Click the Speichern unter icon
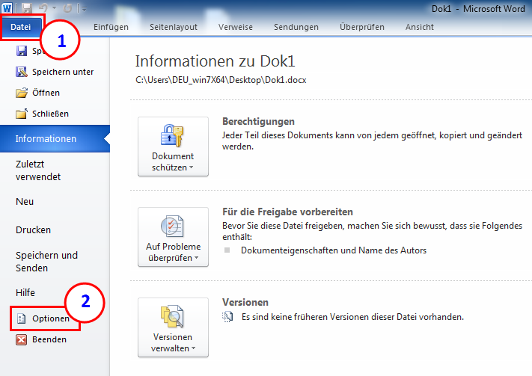This screenshot has width=532, height=376. click(22, 72)
